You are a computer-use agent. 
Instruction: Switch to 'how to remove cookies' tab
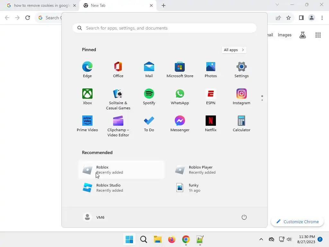(x=40, y=5)
